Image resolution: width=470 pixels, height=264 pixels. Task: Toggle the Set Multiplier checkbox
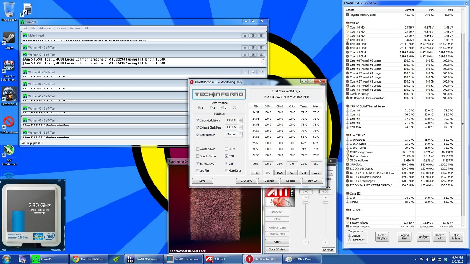[x=198, y=135]
